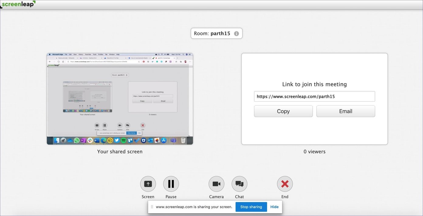End the screen share session
Image resolution: width=423 pixels, height=216 pixels.
(x=285, y=184)
